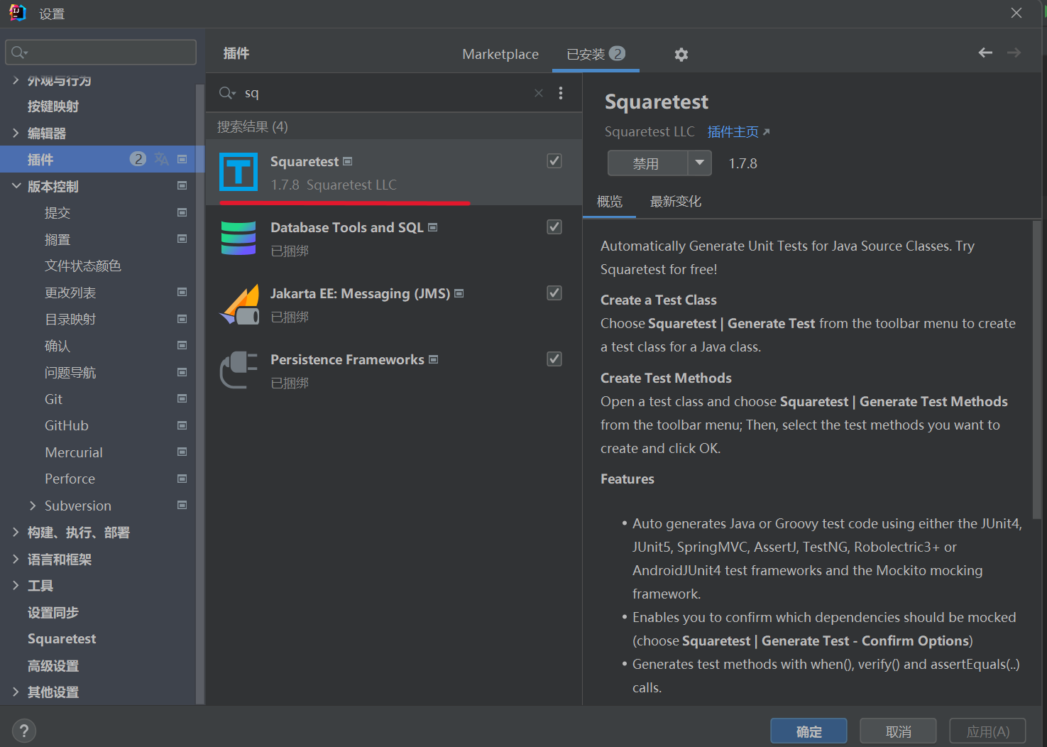Close the 设置 dialog window
The image size is (1047, 747).
(1016, 13)
